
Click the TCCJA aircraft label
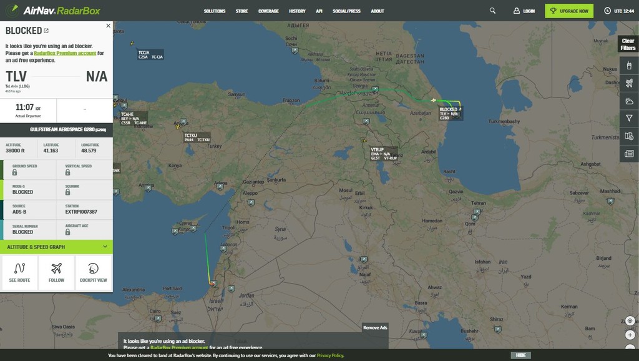151,55
